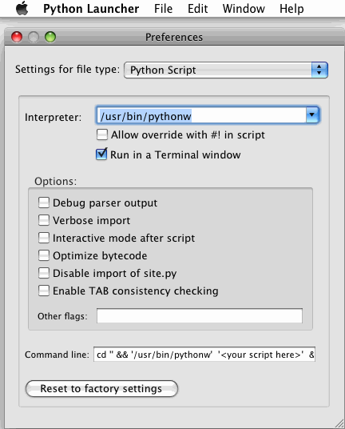
Task: Enable Debug parser output option
Action: tap(44, 202)
